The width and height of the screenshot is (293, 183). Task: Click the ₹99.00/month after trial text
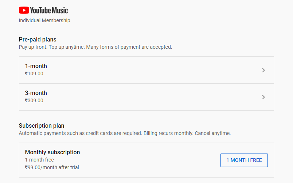(x=52, y=167)
